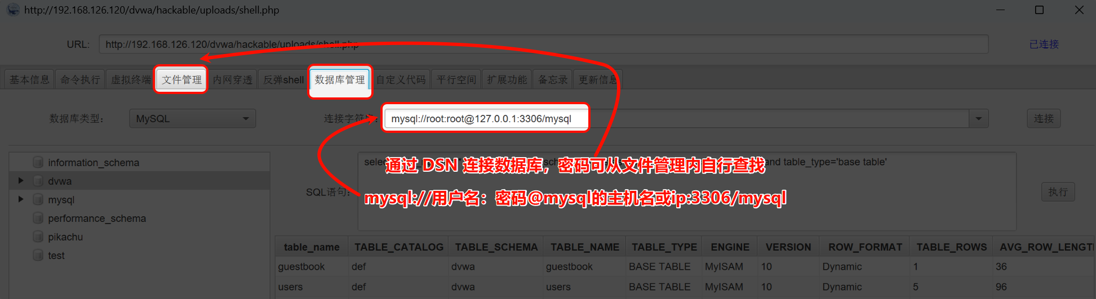Sort by the TABLE_ROWS column header
Viewport: 1096px width, 299px height.
pos(951,247)
